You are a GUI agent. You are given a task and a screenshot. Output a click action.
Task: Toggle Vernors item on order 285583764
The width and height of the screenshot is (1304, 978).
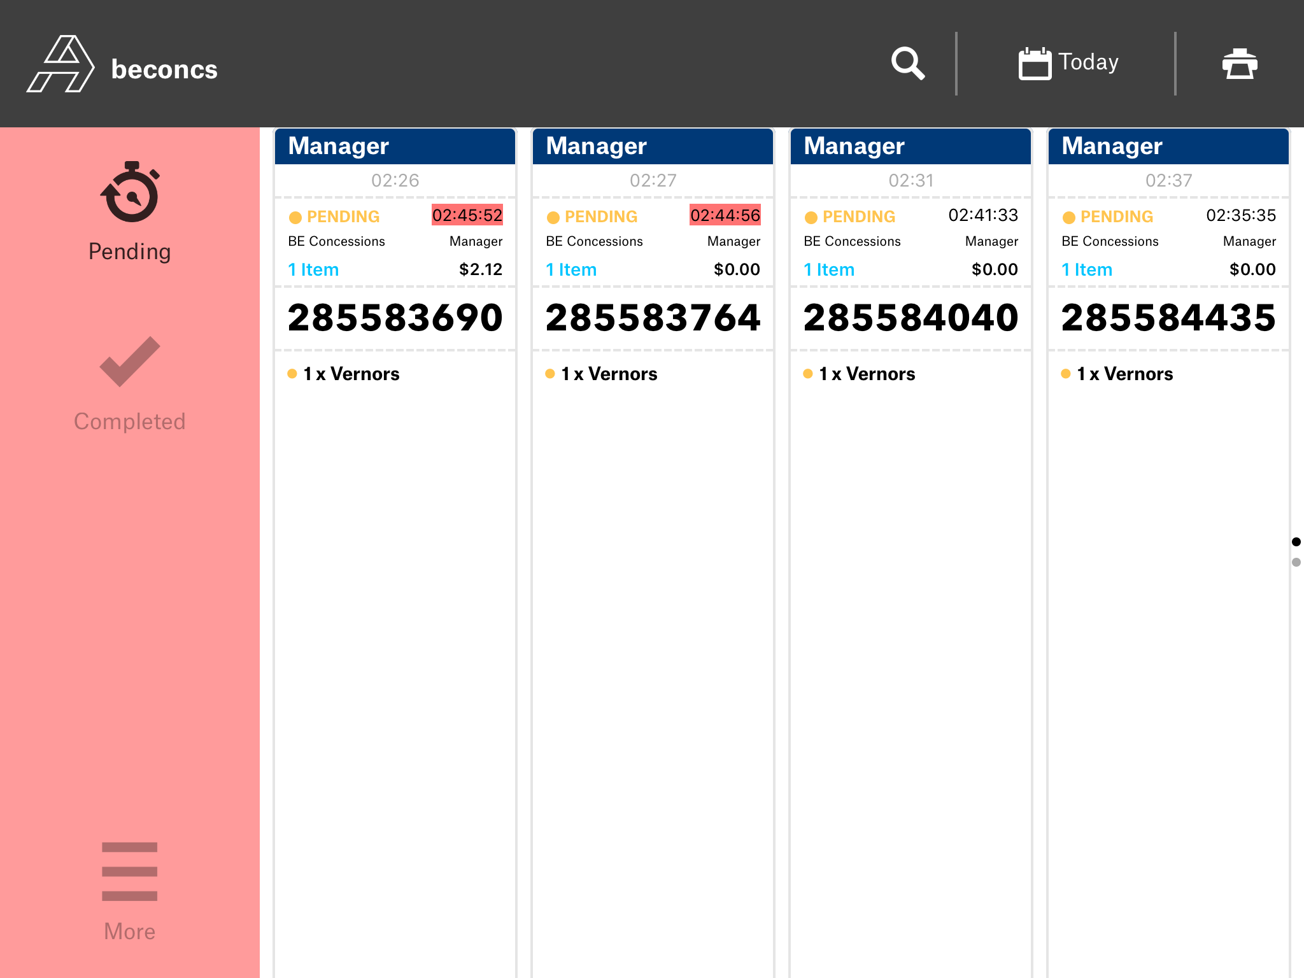click(609, 374)
